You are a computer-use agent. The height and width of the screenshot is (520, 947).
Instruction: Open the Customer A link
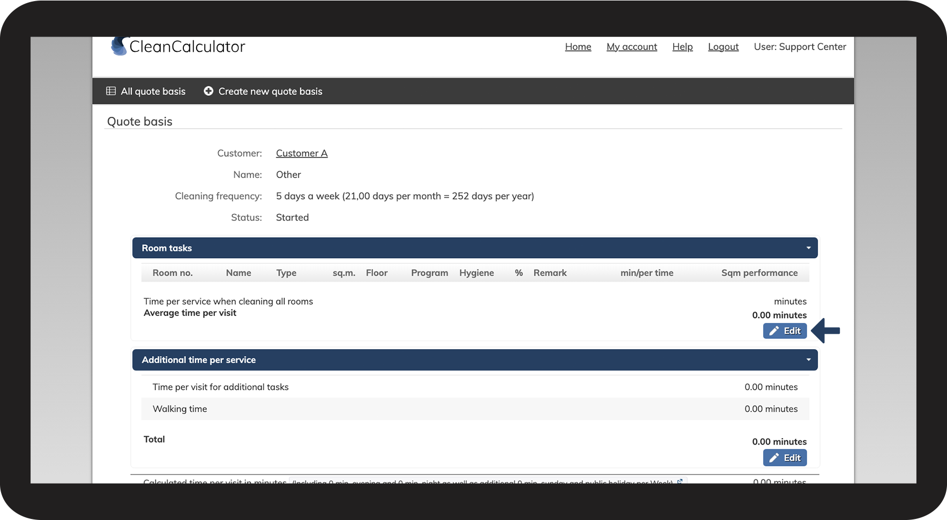[x=302, y=153]
